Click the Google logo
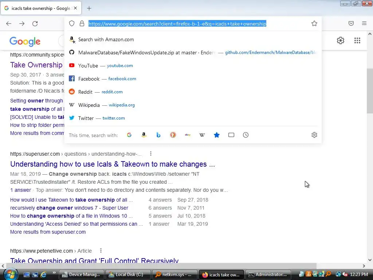The image size is (373, 280). click(x=25, y=42)
